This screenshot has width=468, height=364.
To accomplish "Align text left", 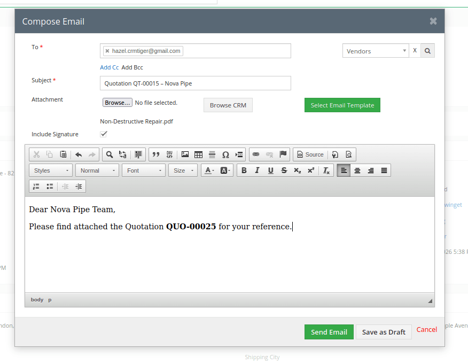I will (344, 171).
